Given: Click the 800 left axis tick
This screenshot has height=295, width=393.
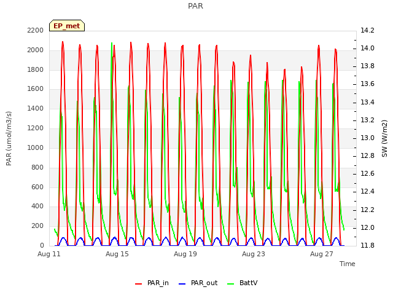Looking at the screenshot, I should tap(37, 167).
